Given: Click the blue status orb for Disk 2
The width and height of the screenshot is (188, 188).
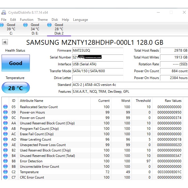Looking at the screenshot, I should [x=49, y=25].
